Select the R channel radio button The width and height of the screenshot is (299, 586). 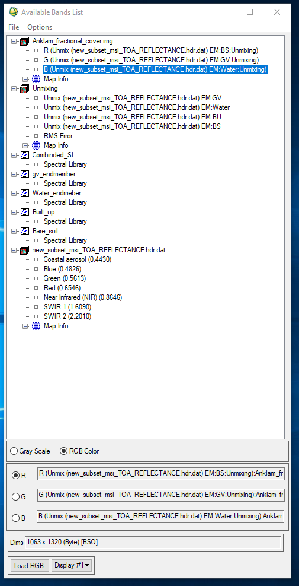15,476
